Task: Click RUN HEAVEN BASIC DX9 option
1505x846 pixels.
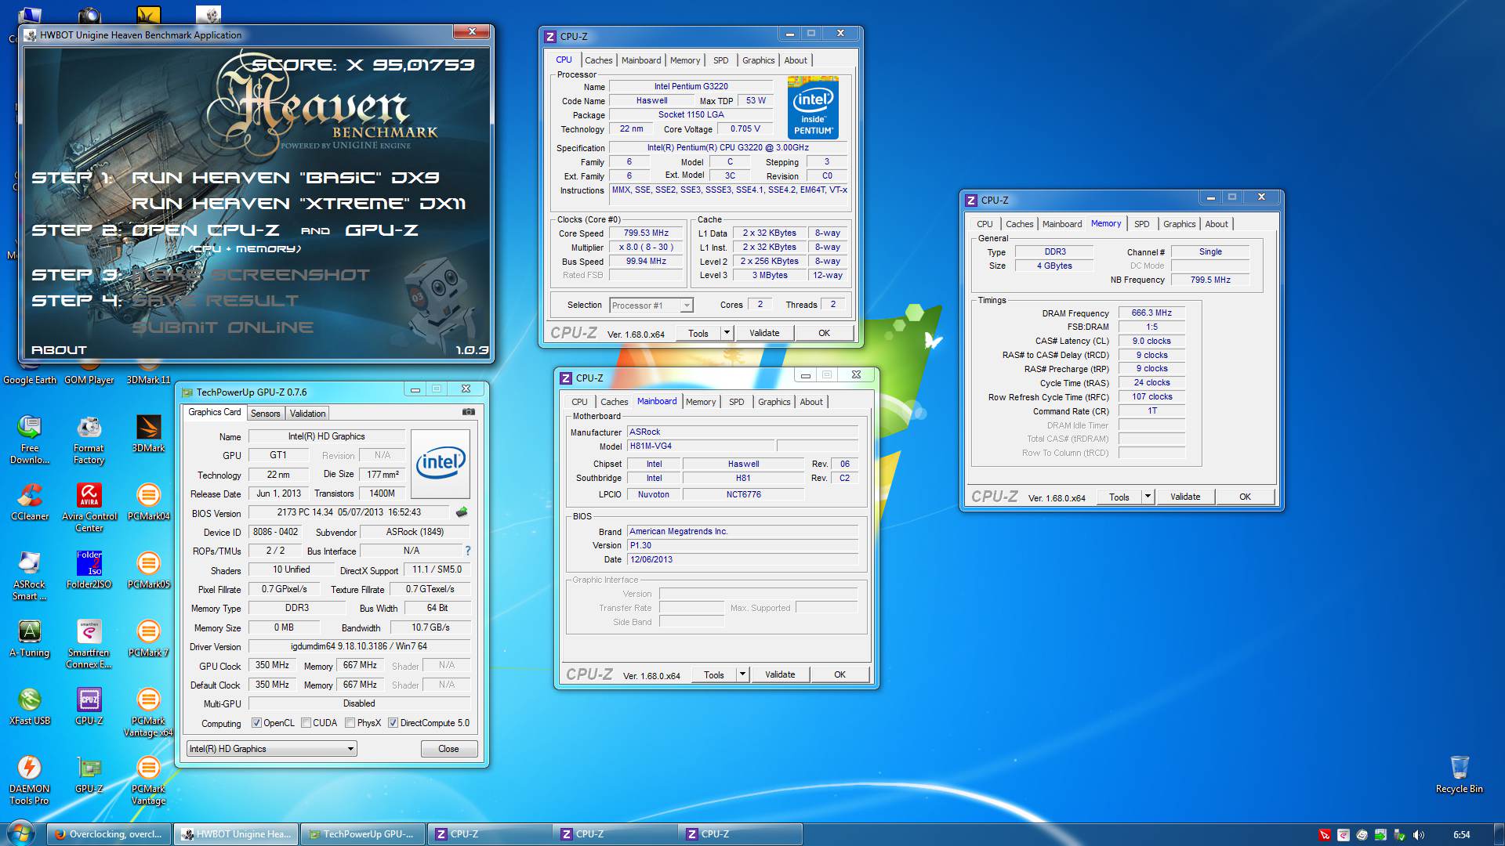Action: (285, 178)
